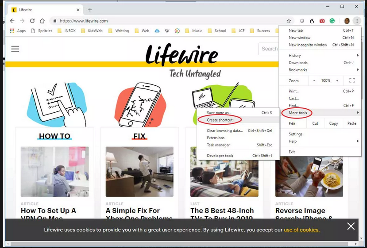Click the Cut button in Edit row
This screenshot has width=367, height=248.
pos(315,123)
